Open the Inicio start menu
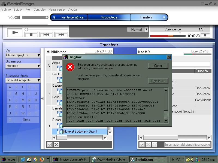 [9, 159]
